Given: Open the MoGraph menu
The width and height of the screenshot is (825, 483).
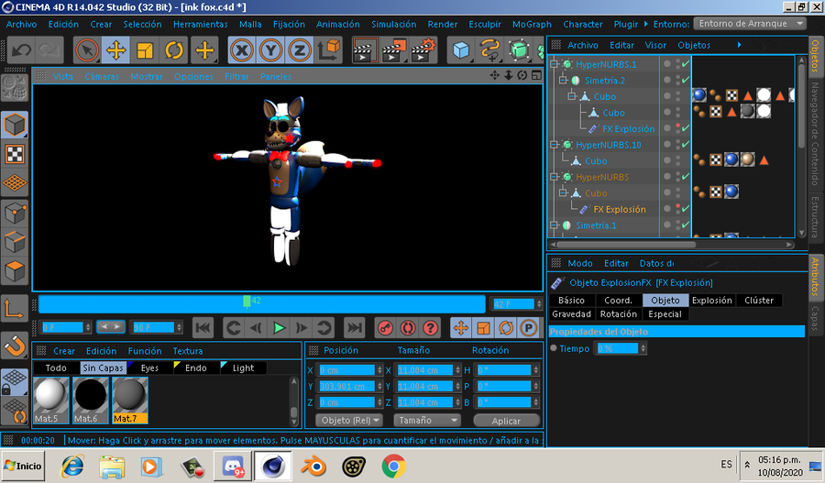Looking at the screenshot, I should click(532, 24).
